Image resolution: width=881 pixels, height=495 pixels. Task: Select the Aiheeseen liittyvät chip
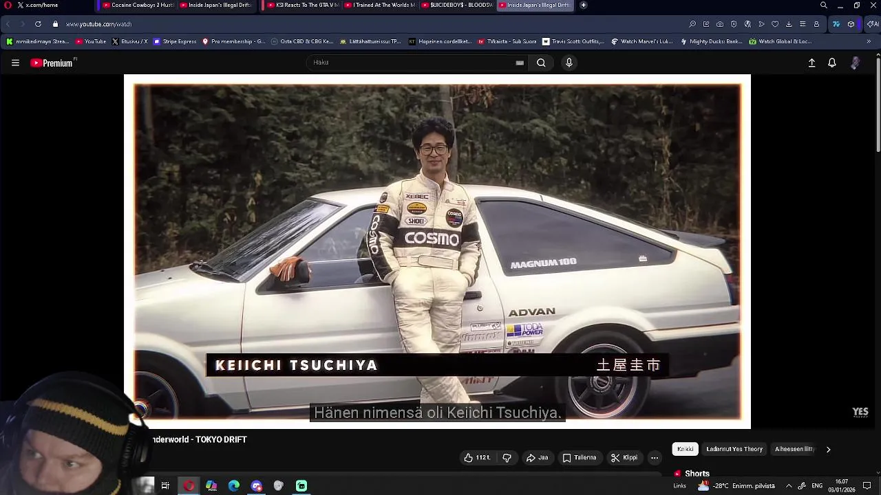point(794,449)
